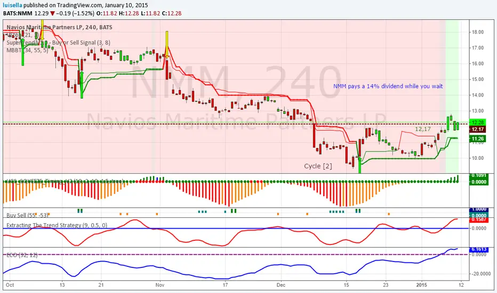Click Extracting The Trend Strategy (9, 0.5, 0) label
The image size is (497, 293).
[x=57, y=225]
